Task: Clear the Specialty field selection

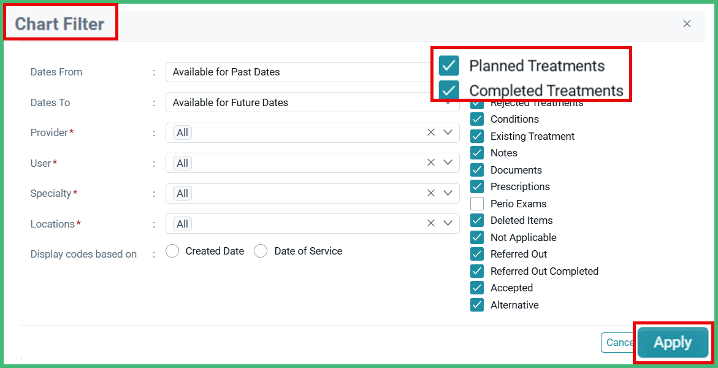Action: 430,193
